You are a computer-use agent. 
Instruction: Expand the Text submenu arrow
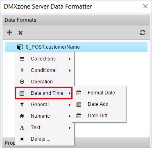pos(70,128)
